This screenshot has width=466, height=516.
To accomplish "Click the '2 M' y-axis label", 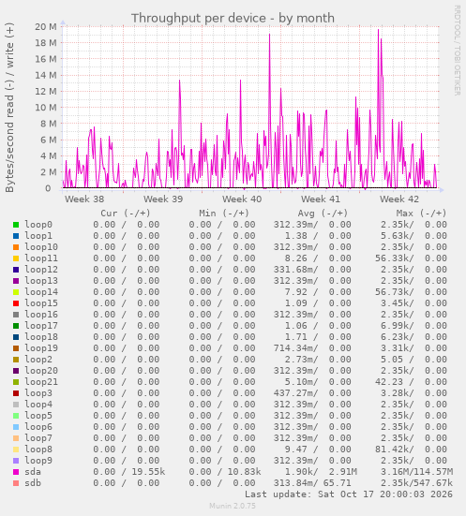I will point(49,172).
